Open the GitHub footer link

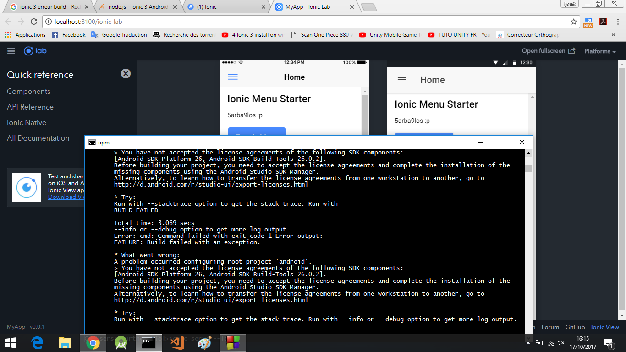click(x=575, y=327)
